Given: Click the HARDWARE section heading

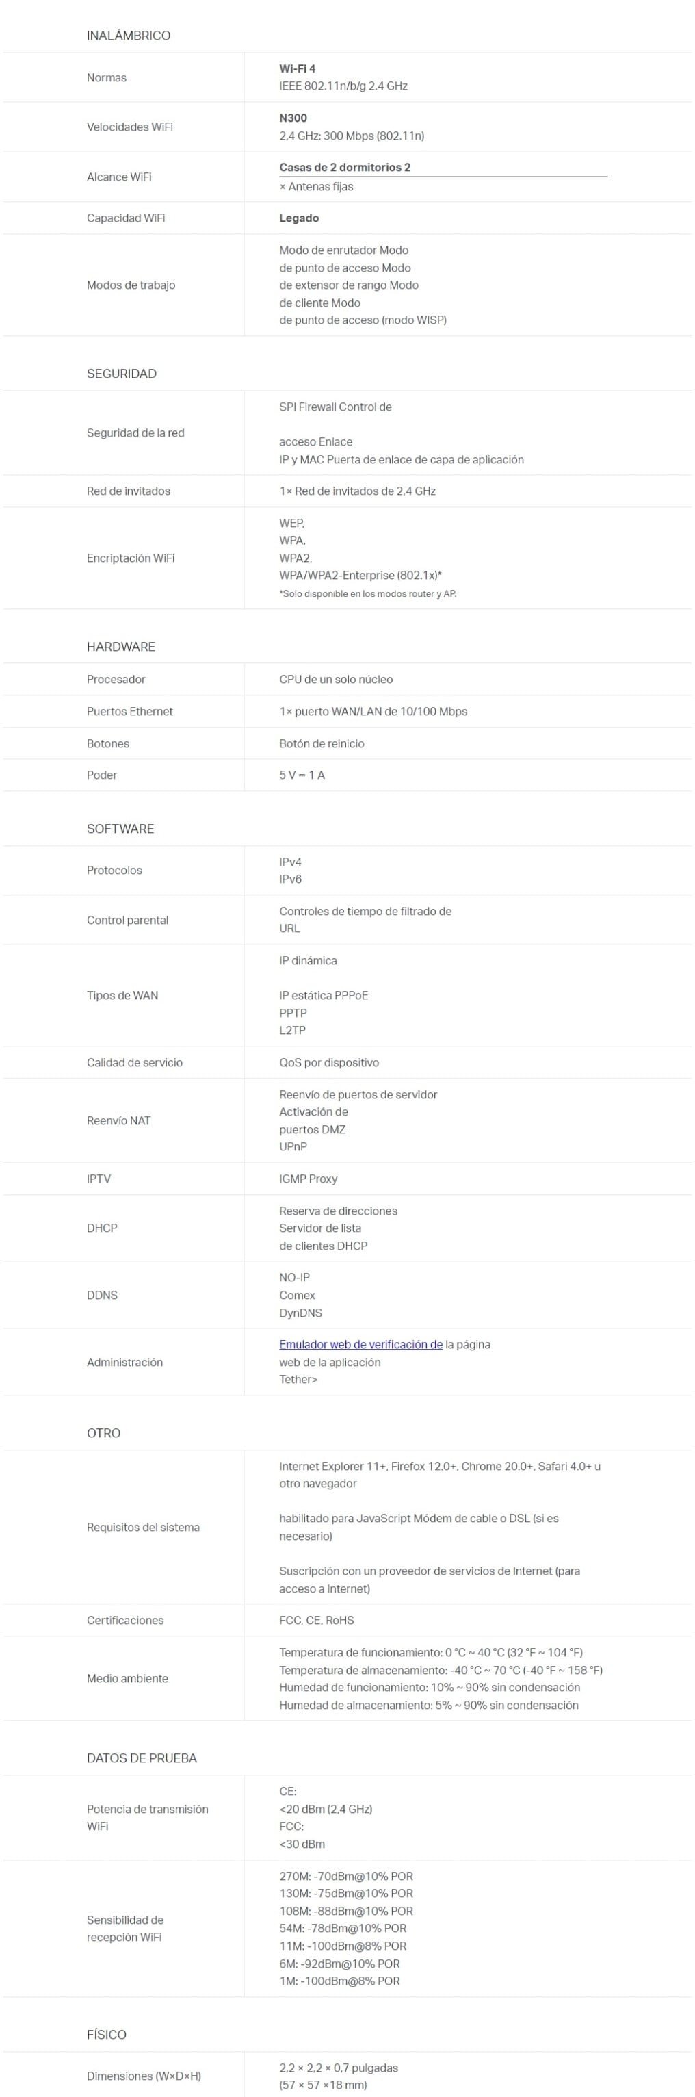Looking at the screenshot, I should click(x=120, y=646).
